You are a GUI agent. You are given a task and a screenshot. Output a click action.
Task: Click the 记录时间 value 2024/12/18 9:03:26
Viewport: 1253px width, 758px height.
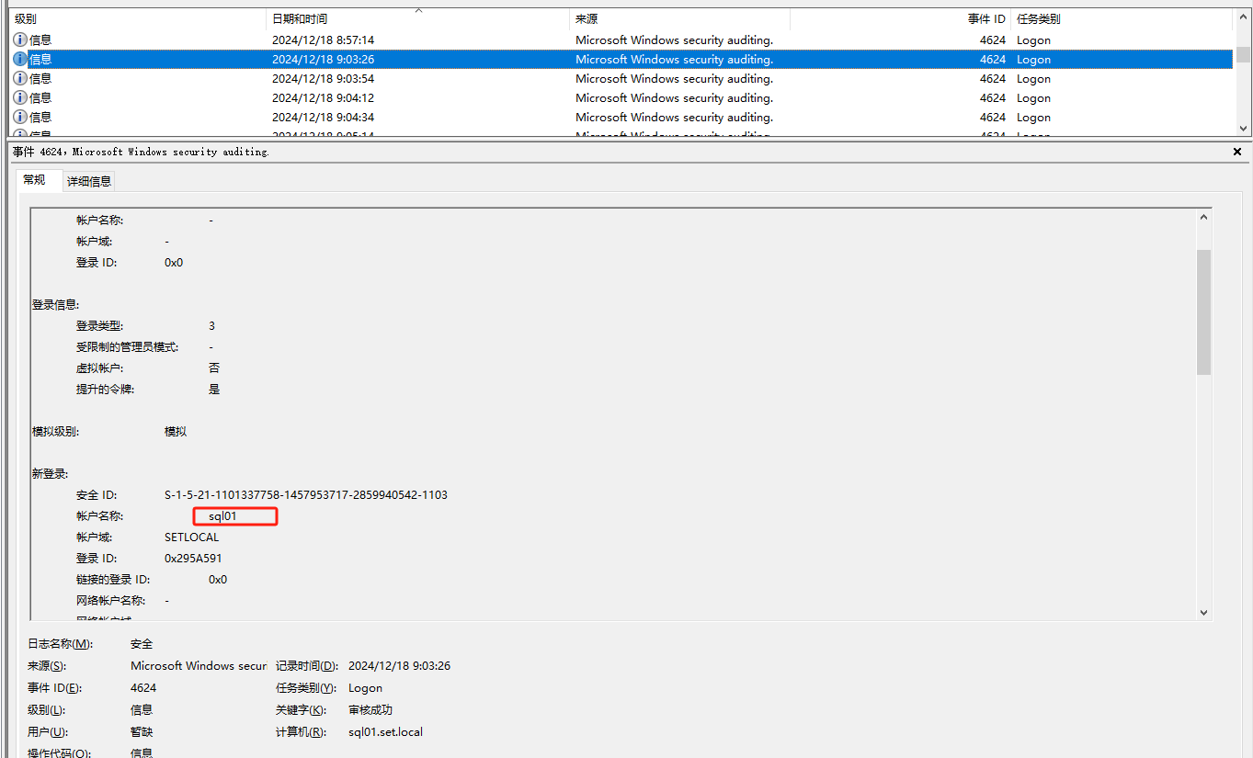click(x=399, y=666)
